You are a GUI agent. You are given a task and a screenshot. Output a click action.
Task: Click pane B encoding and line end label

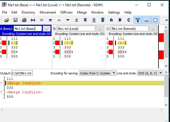(80, 34)
